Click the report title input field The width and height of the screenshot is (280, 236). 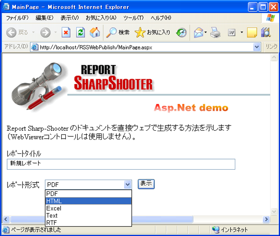121,164
